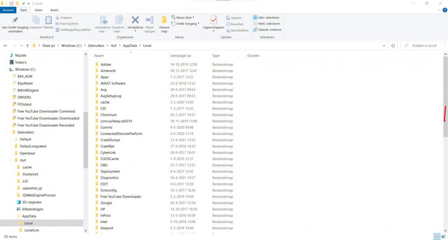The height and width of the screenshot is (240, 448).
Task: Go up one folder with up arrow
Action: click(28, 46)
